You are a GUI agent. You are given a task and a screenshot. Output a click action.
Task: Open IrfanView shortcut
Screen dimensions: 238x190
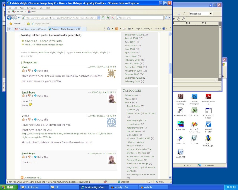click(x=180, y=126)
